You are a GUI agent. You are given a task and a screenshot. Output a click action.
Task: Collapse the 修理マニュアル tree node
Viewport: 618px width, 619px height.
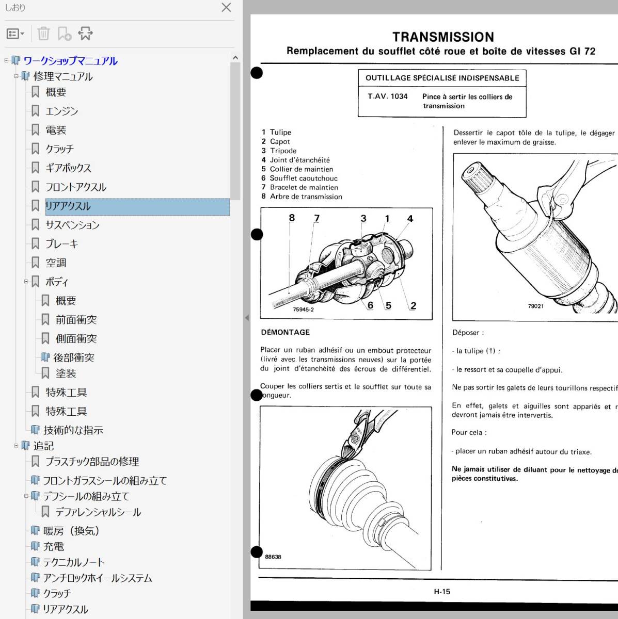click(x=16, y=76)
